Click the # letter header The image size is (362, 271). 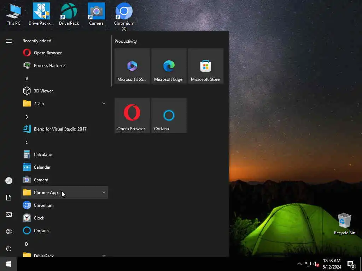pos(27,79)
